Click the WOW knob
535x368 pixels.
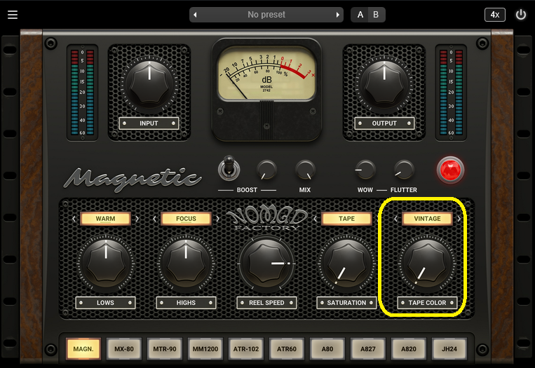pos(365,170)
